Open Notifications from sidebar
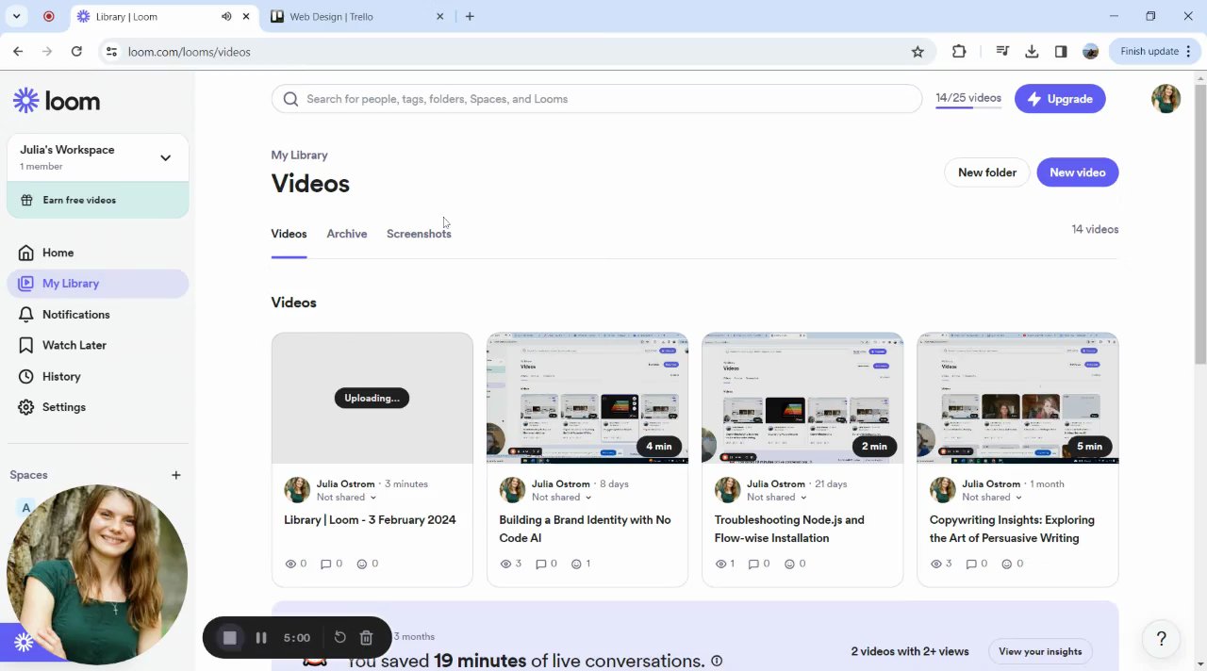The width and height of the screenshot is (1207, 671). coord(75,314)
